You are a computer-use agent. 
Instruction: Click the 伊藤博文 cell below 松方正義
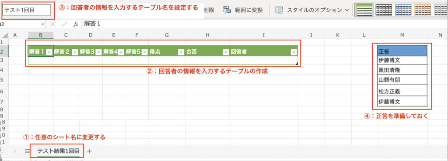coord(402,102)
